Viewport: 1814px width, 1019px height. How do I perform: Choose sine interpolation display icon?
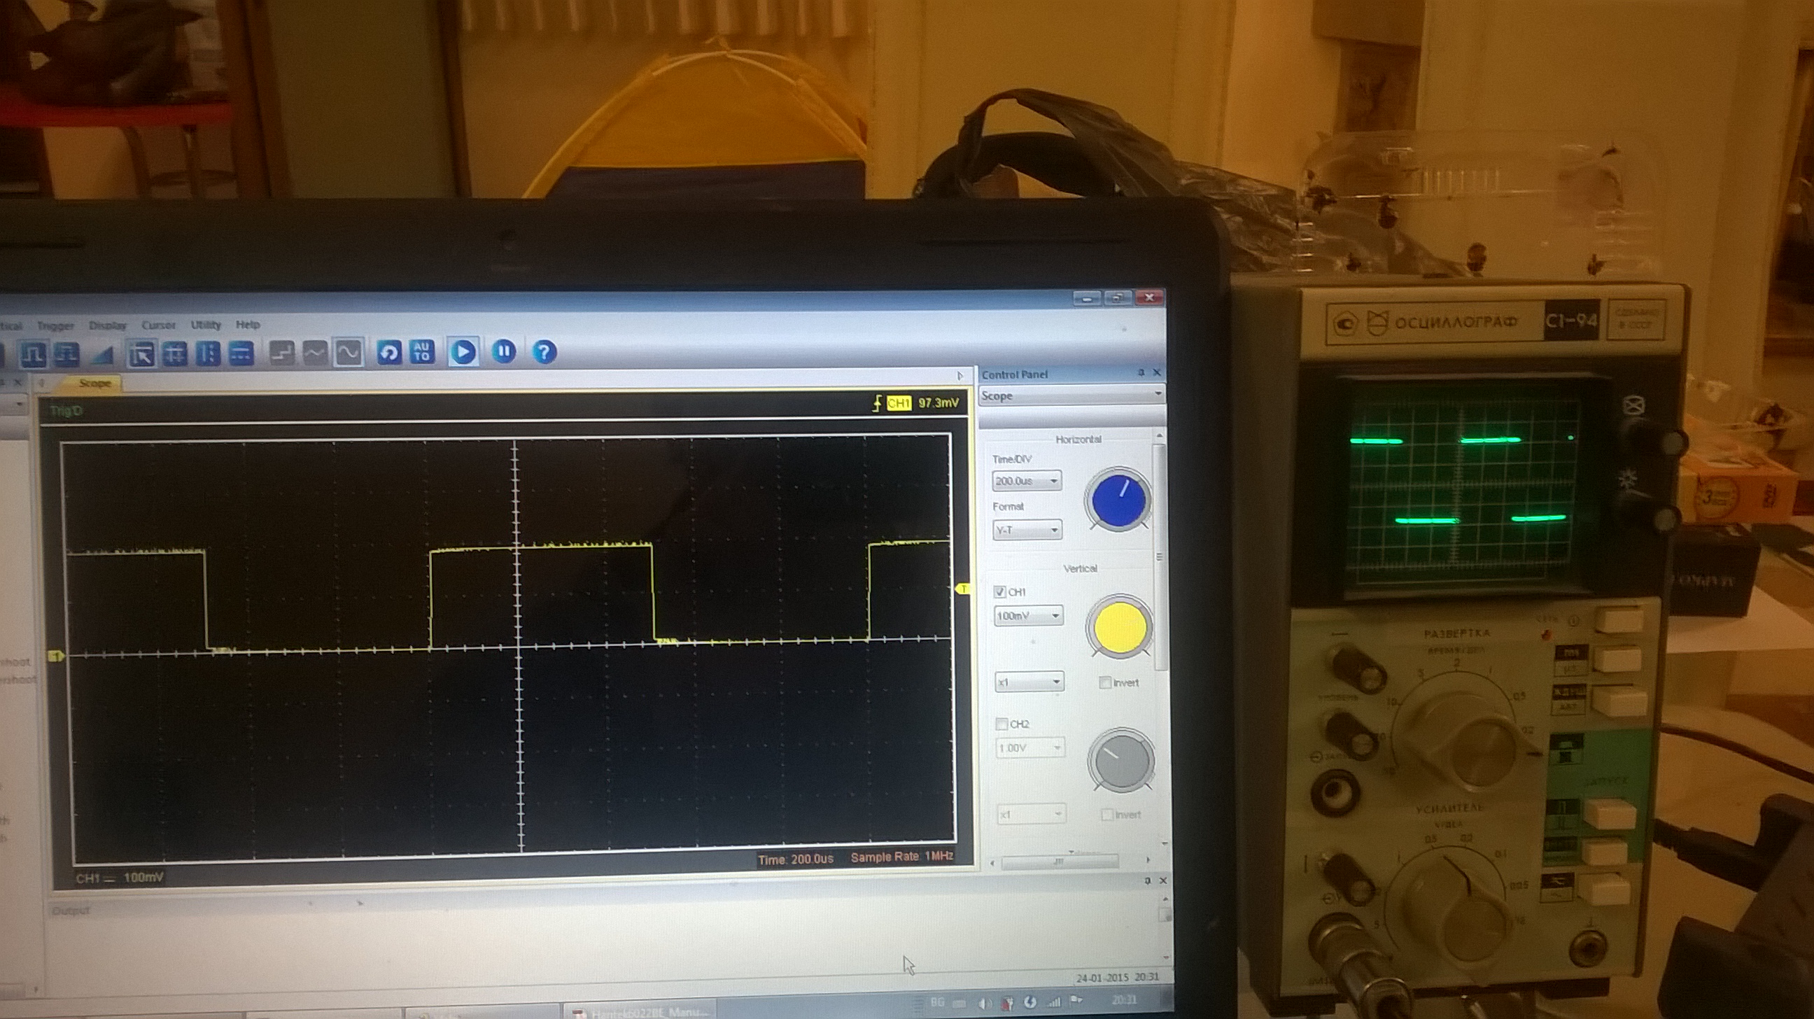point(349,352)
